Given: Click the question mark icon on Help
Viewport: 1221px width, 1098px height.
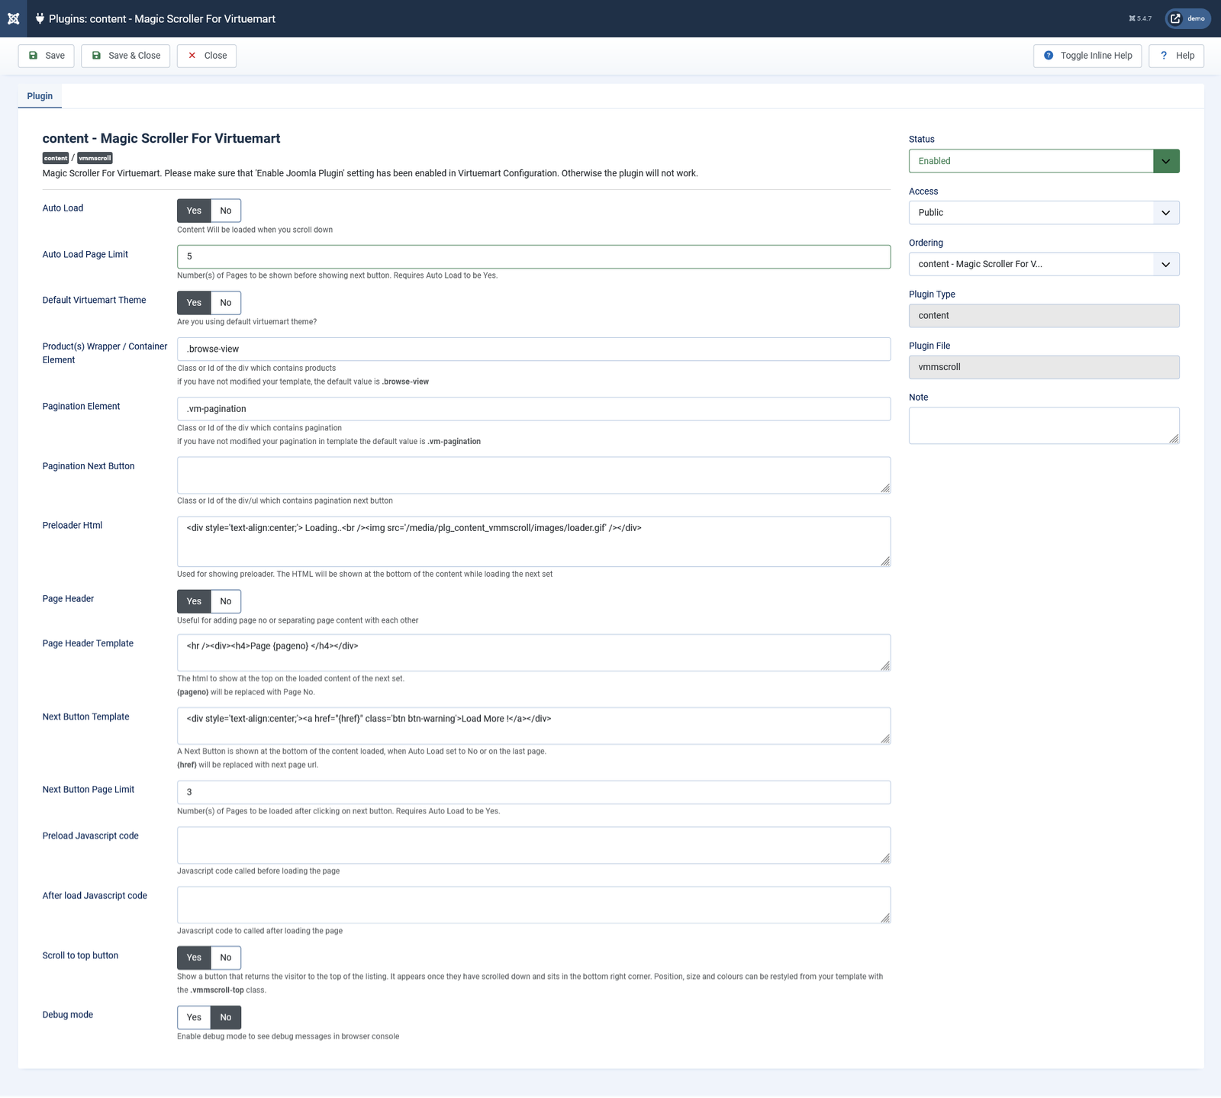Looking at the screenshot, I should pyautogui.click(x=1164, y=56).
